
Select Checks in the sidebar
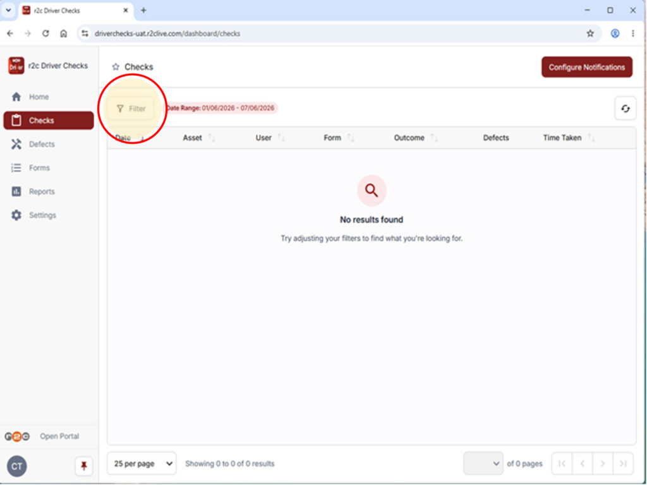(49, 121)
